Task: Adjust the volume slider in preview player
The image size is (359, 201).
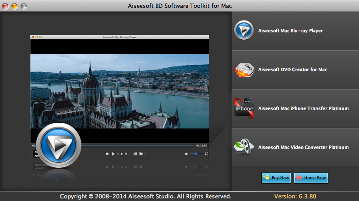Action: coord(196,154)
